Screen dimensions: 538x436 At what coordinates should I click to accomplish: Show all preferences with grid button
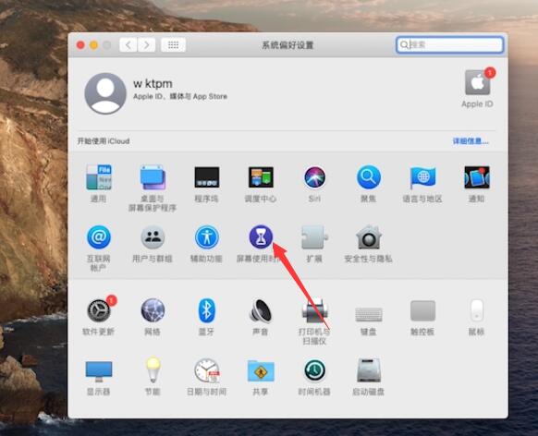point(173,45)
